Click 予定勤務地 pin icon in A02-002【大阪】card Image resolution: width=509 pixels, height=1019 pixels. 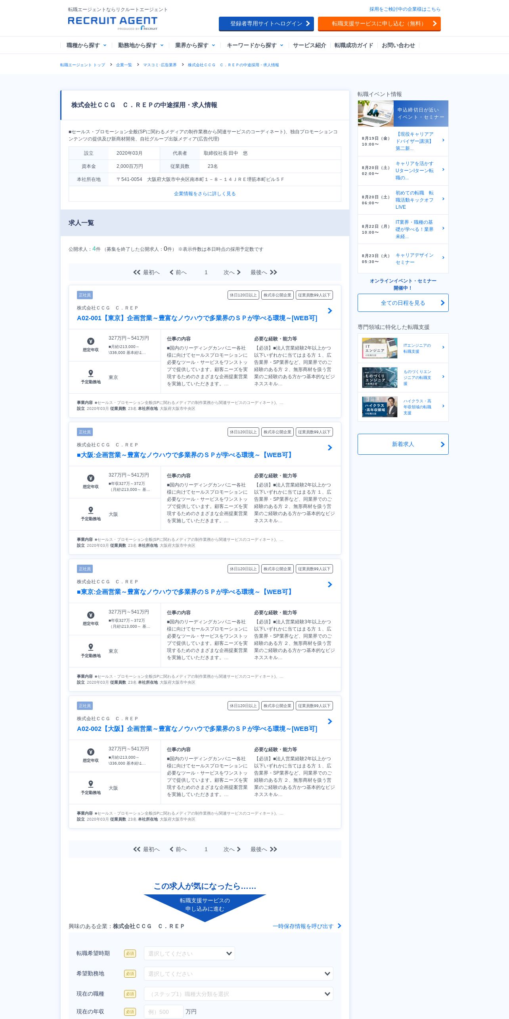coord(91,784)
